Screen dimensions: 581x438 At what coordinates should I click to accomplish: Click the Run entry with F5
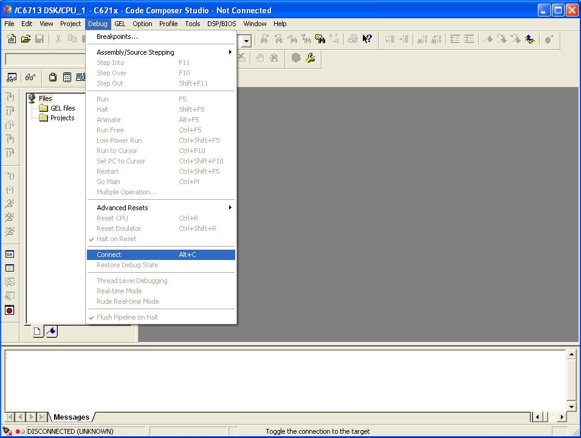click(x=161, y=99)
